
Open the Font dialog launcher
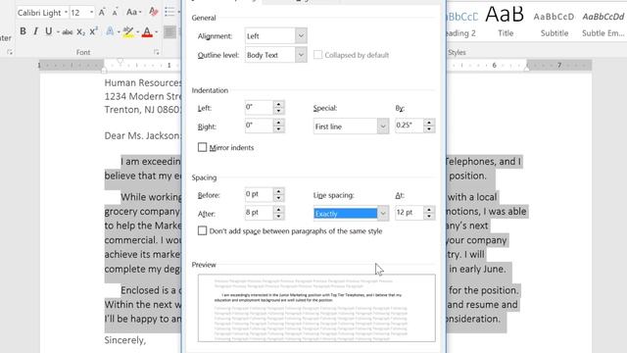point(157,52)
